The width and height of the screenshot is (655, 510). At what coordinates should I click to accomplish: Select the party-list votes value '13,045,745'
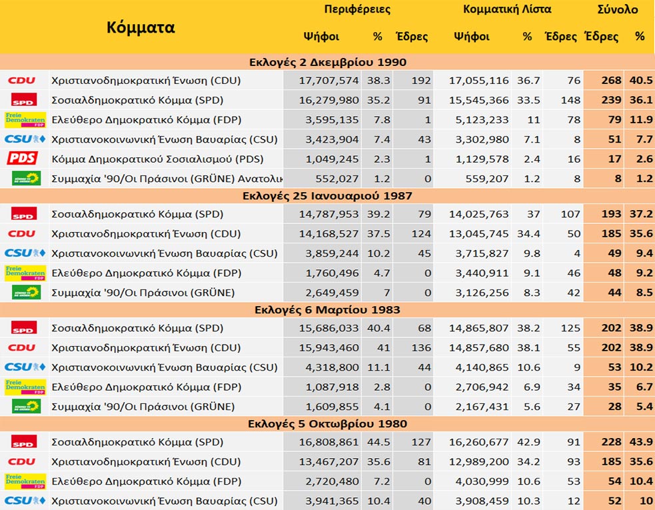479,234
